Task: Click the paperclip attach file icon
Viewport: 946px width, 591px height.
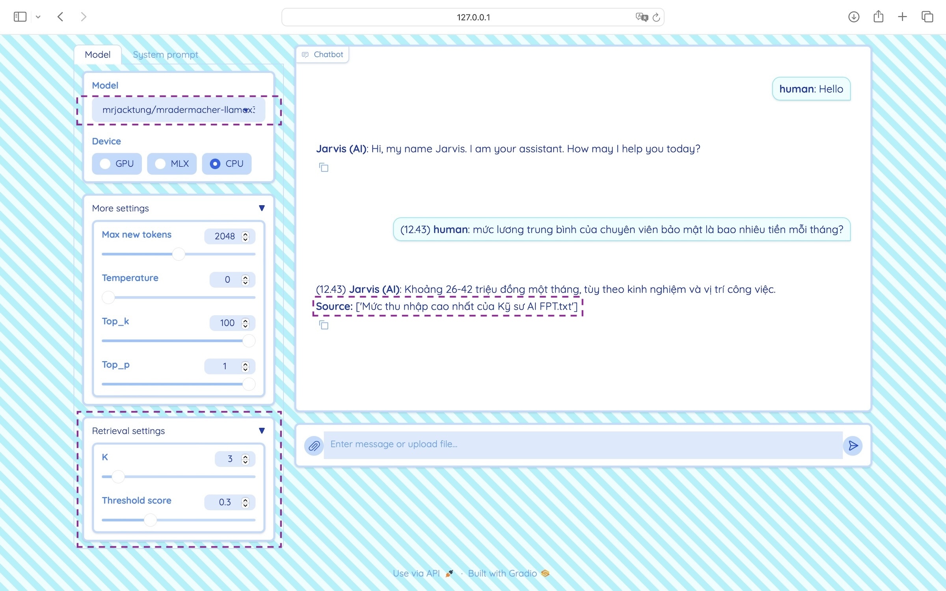Action: tap(314, 446)
